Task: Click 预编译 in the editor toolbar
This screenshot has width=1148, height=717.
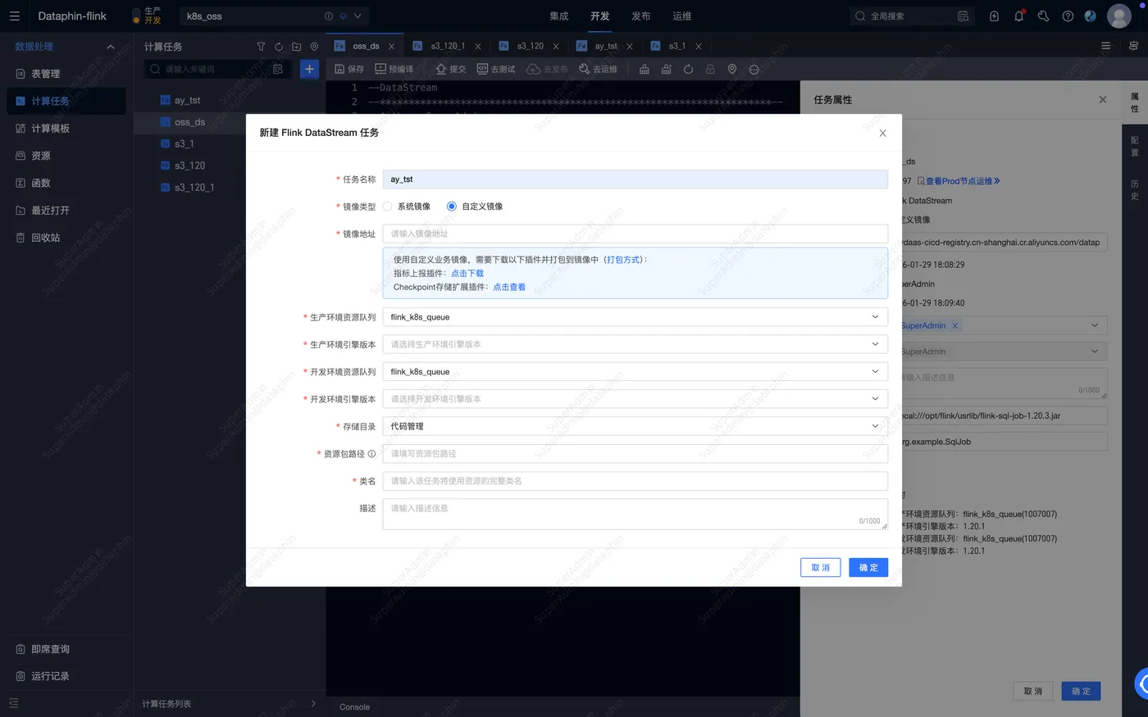Action: pyautogui.click(x=394, y=69)
